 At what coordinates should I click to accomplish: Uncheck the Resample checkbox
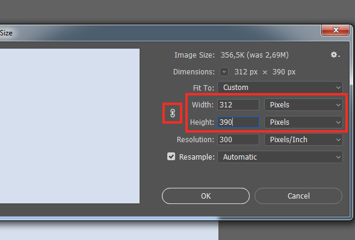click(171, 157)
